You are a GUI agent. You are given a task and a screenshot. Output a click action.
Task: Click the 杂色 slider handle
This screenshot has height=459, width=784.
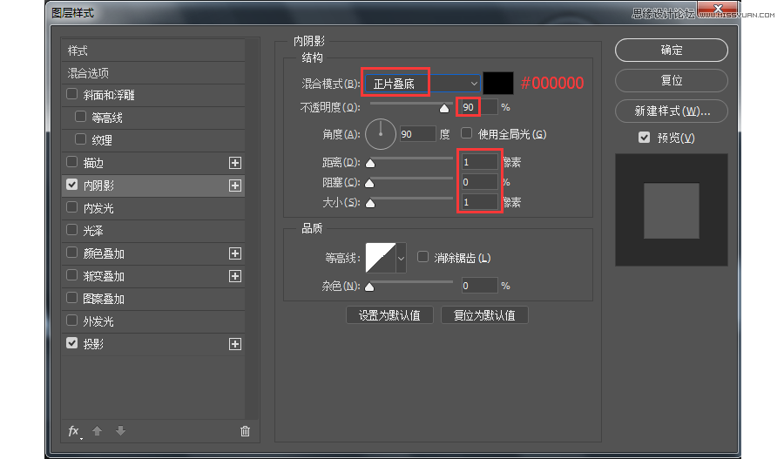(369, 287)
